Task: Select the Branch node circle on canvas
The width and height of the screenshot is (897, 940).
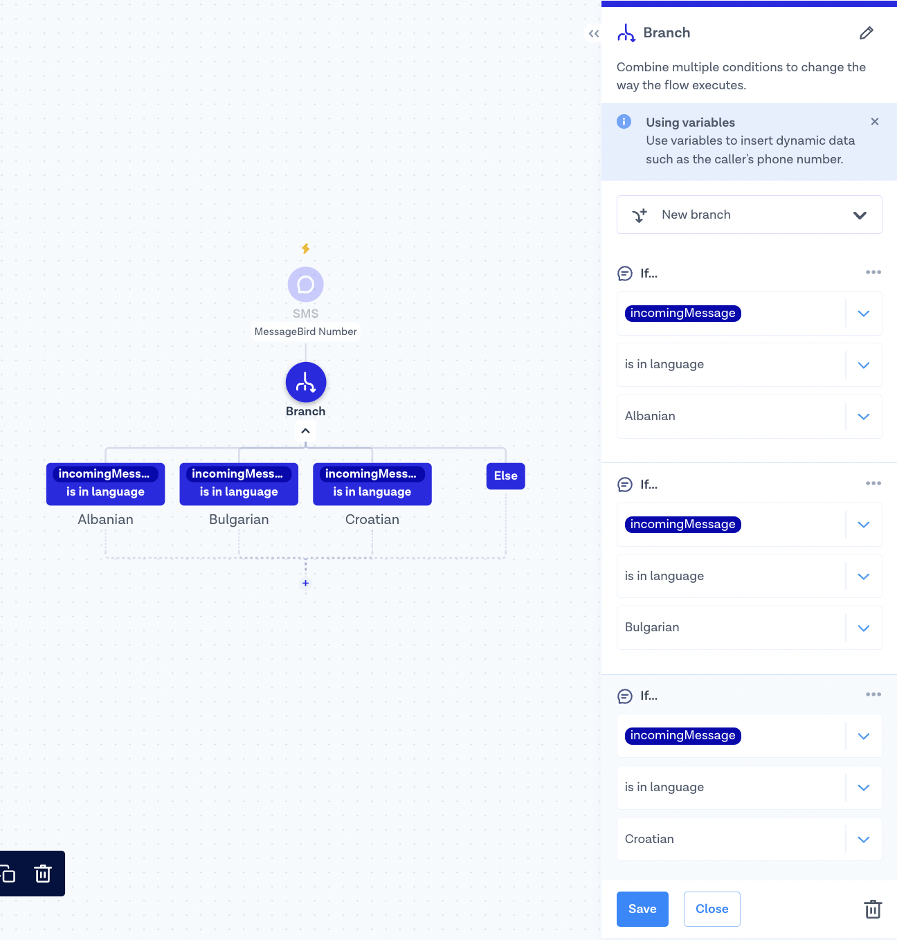Action: (305, 382)
